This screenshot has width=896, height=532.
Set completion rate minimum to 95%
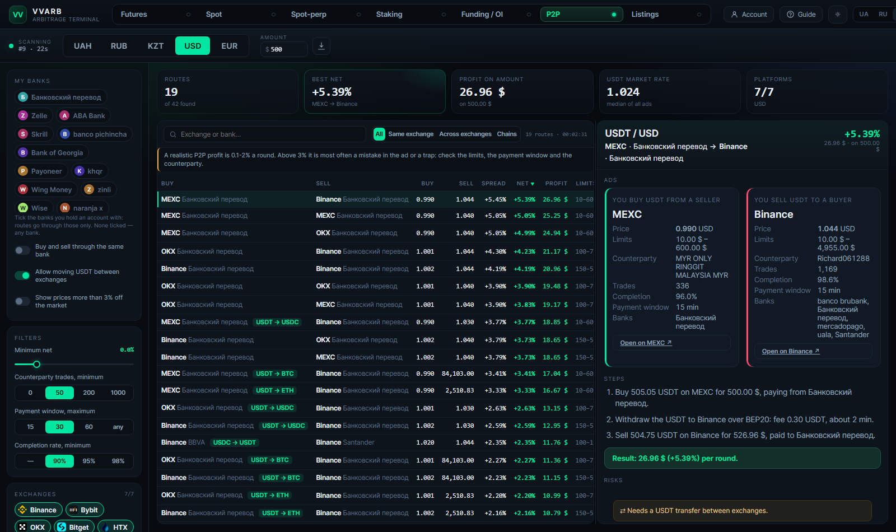click(x=89, y=461)
